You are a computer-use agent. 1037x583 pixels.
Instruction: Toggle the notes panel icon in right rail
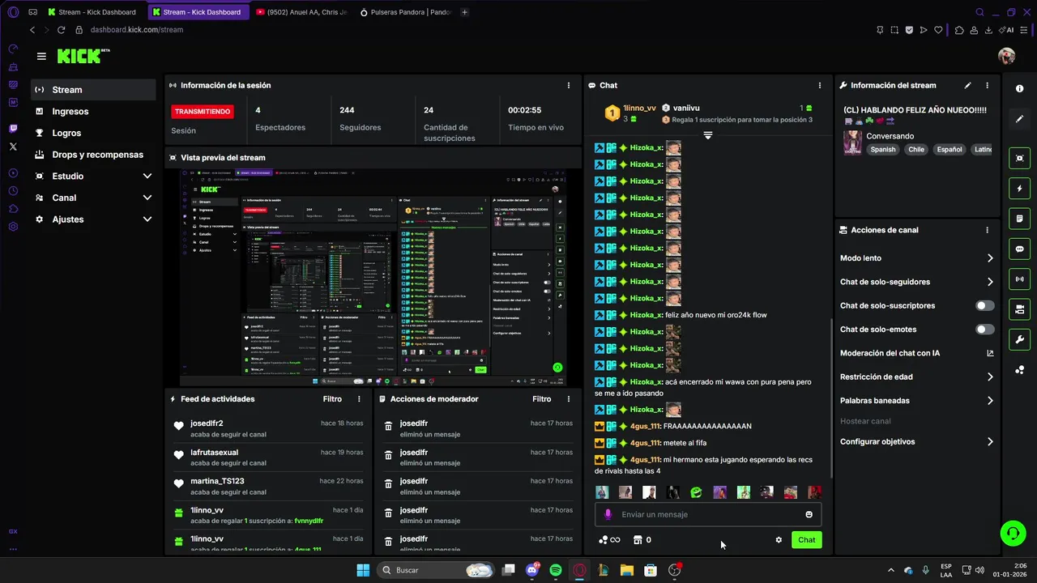point(1019,219)
